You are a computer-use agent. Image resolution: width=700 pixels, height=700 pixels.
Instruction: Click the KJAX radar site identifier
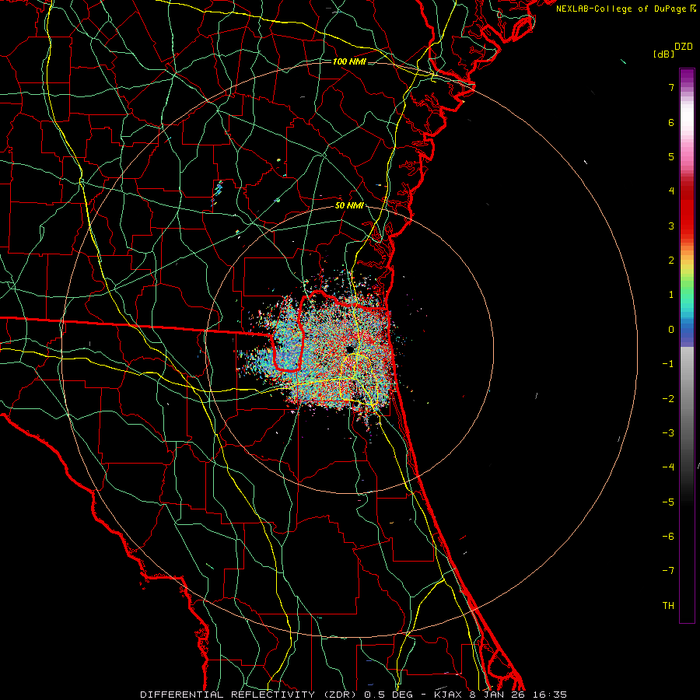[x=448, y=695]
